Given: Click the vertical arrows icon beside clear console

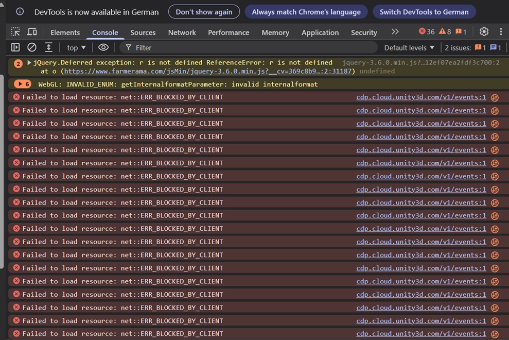Looking at the screenshot, I should point(48,47).
